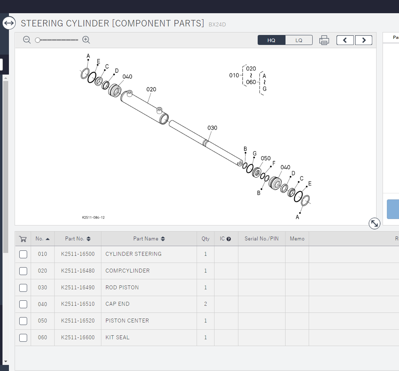
Task: Go to the previous diagram page
Action: pyautogui.click(x=345, y=40)
